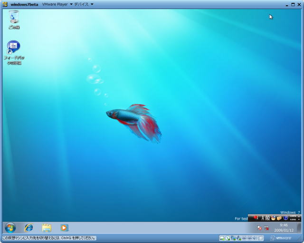Image resolution: width=304 pixels, height=243 pixels.
Task: Maximize the VMware Player window
Action: point(293,4)
